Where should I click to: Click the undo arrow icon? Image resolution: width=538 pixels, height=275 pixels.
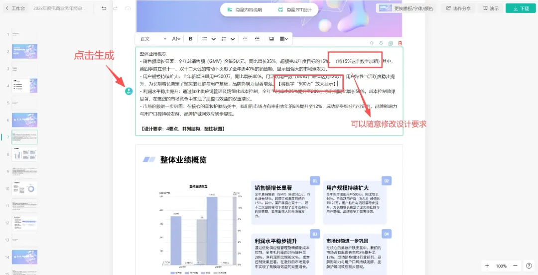click(104, 8)
